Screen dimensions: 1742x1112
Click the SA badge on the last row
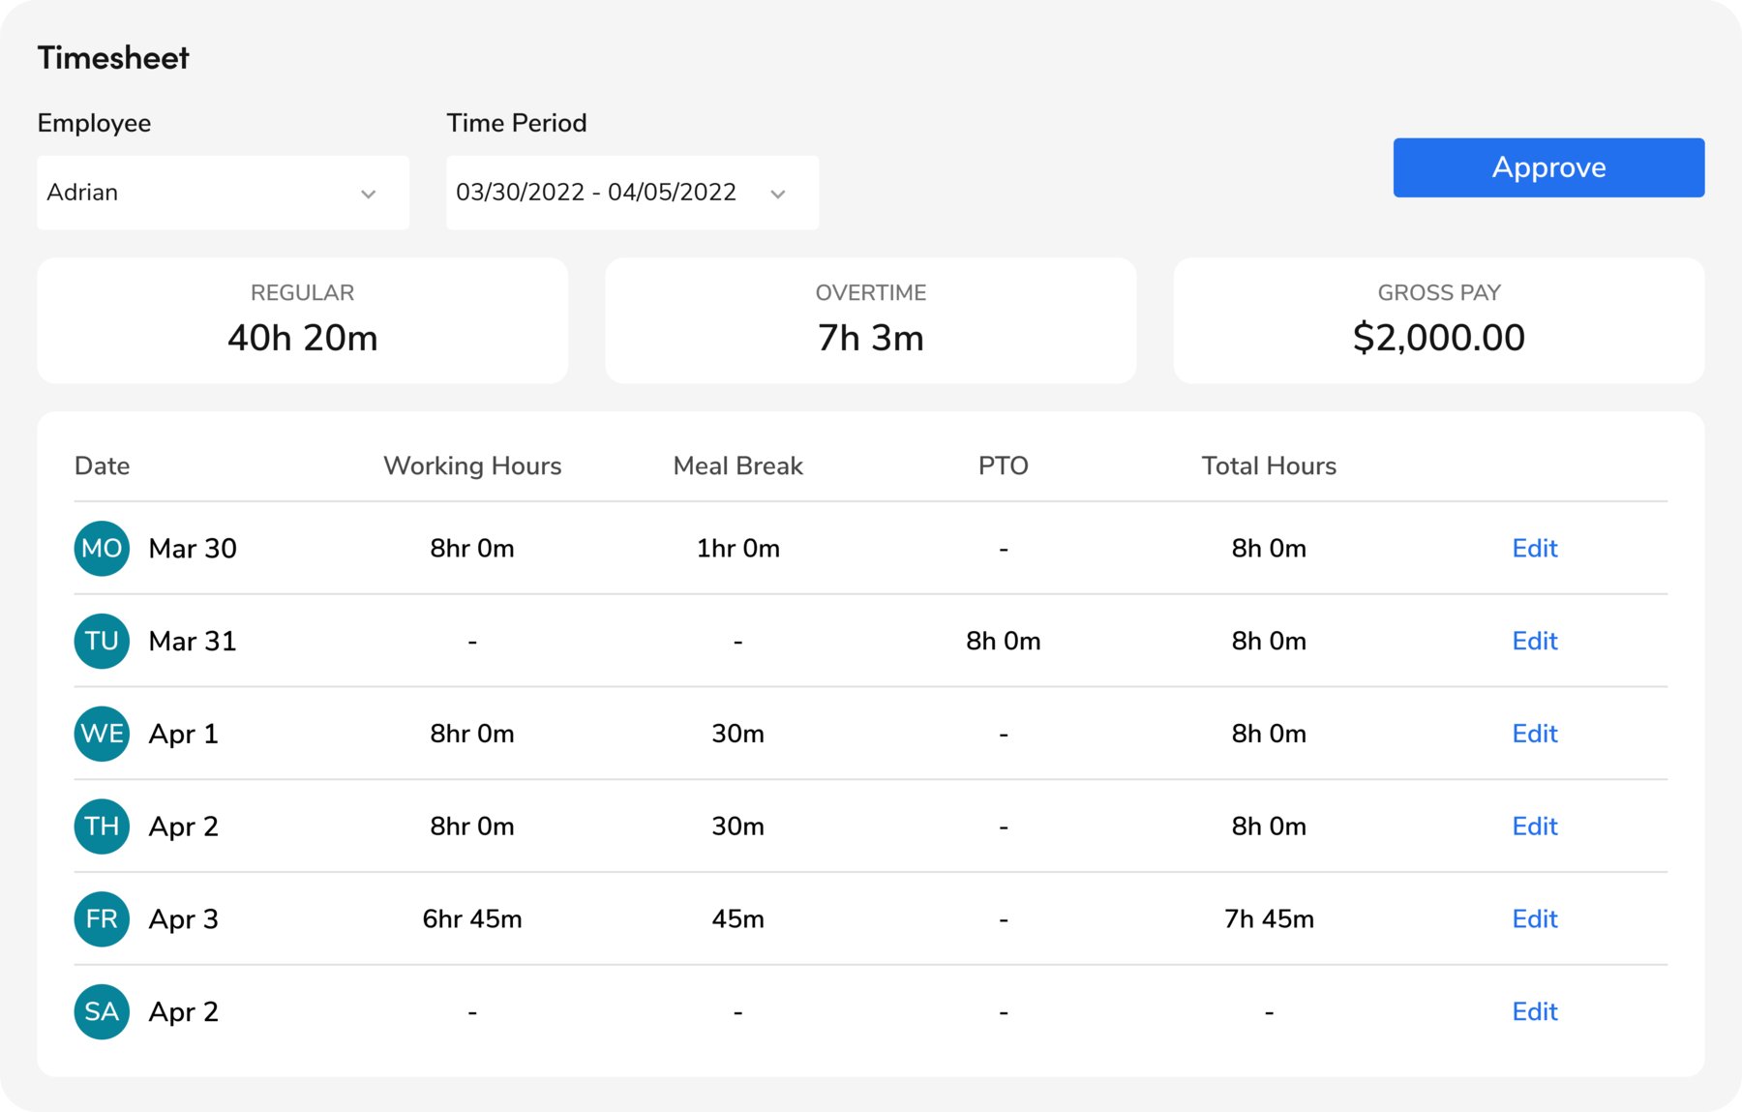101,1010
